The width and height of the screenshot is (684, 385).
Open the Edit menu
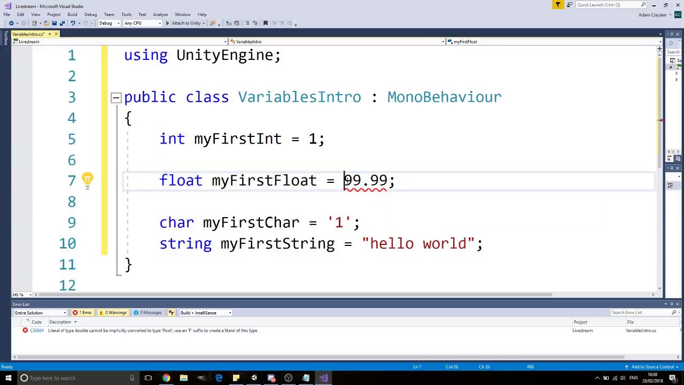20,14
